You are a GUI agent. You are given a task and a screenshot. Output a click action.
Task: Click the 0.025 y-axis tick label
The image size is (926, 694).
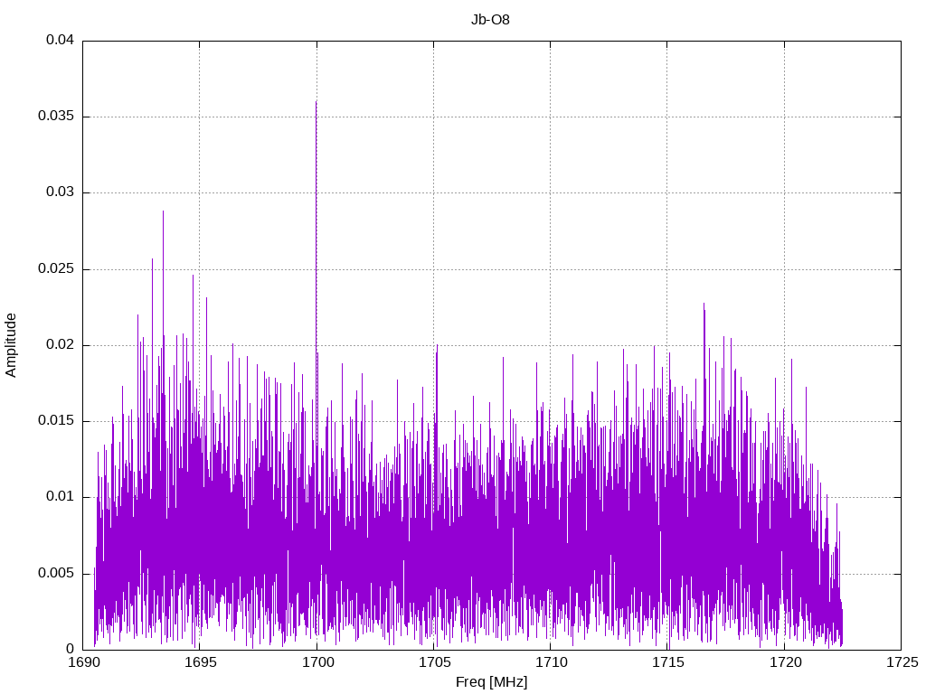56,269
